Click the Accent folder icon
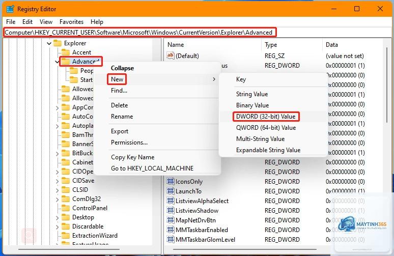 (x=66, y=52)
